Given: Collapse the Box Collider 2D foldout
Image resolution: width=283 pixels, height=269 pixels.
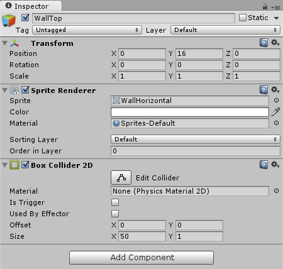Looking at the screenshot, I should click(4, 165).
